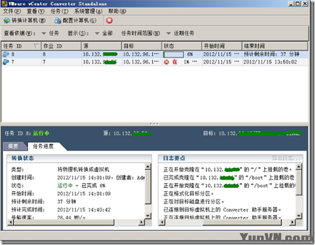This screenshot has height=245, width=315.
Task: Click the 状态 column header
Action: [182, 46]
